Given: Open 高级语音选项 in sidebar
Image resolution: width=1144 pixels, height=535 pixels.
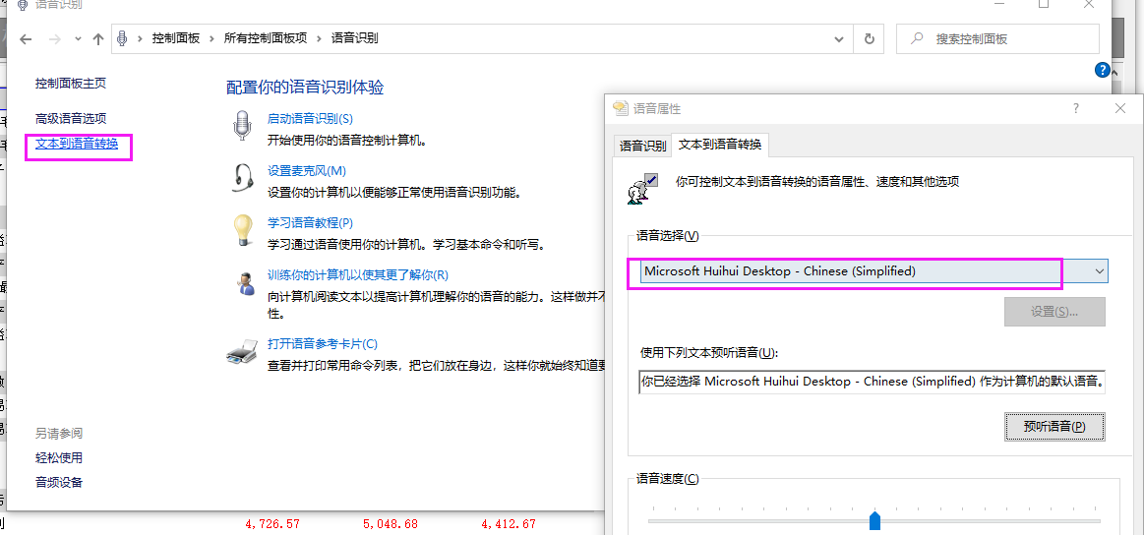Looking at the screenshot, I should (x=71, y=118).
